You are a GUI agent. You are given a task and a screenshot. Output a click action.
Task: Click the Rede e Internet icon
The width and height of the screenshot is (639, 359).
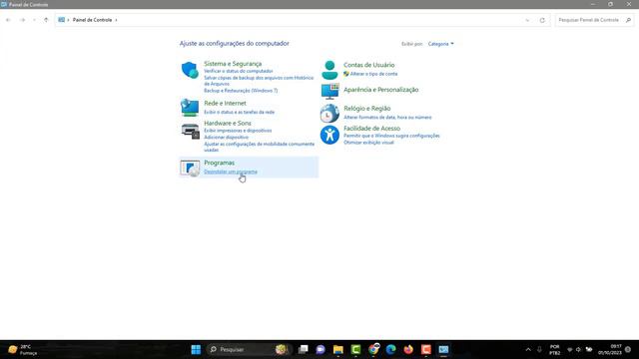coord(190,108)
